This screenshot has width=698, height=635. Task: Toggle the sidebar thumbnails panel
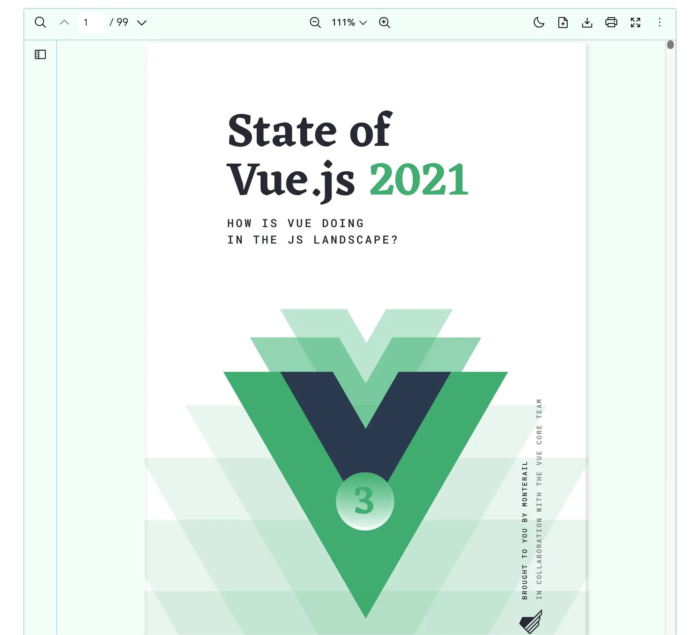click(41, 54)
